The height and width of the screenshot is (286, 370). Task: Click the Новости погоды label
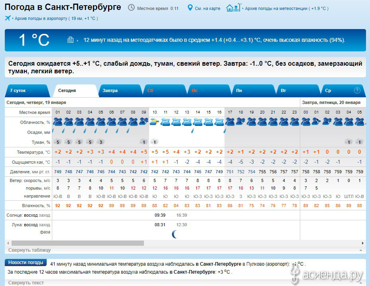click(x=26, y=262)
